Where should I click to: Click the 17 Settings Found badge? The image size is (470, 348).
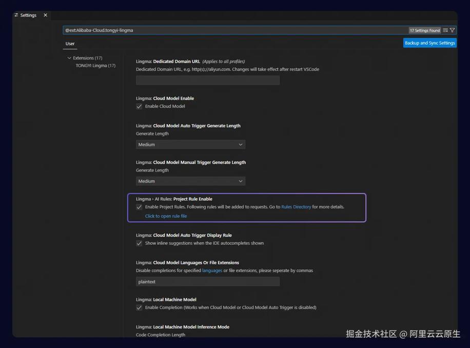click(425, 30)
